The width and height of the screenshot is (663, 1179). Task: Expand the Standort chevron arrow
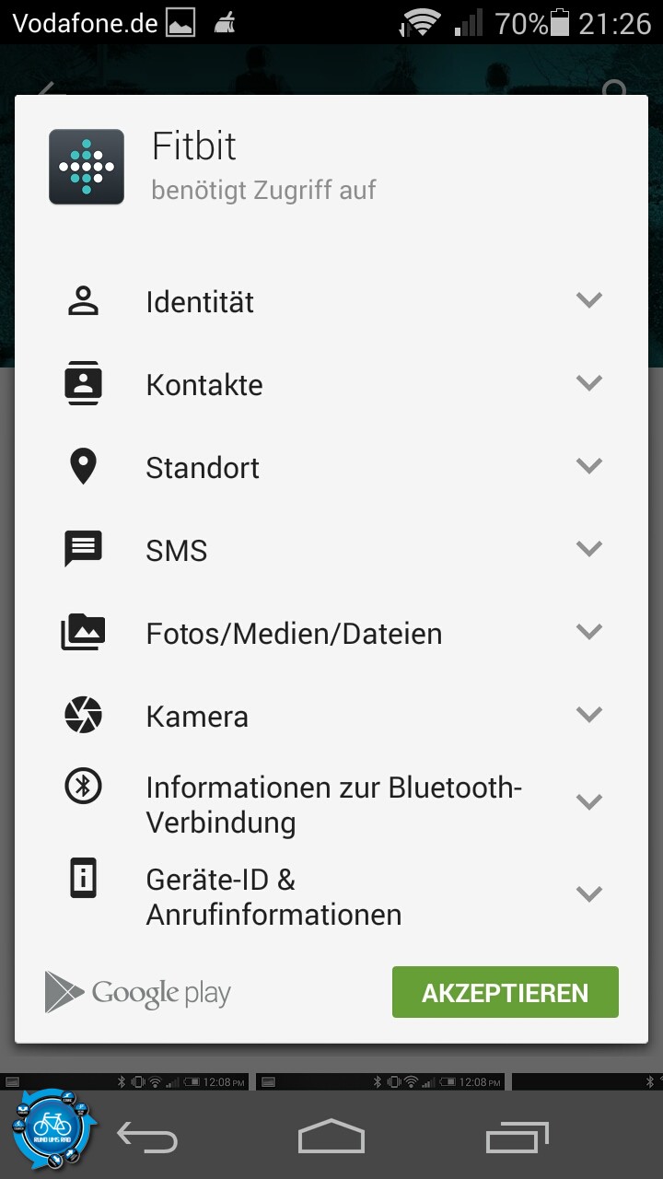[588, 466]
